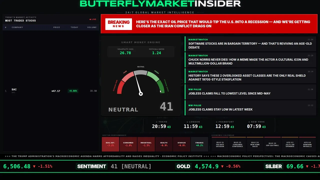Click the London clock 11:59

click(x=191, y=126)
